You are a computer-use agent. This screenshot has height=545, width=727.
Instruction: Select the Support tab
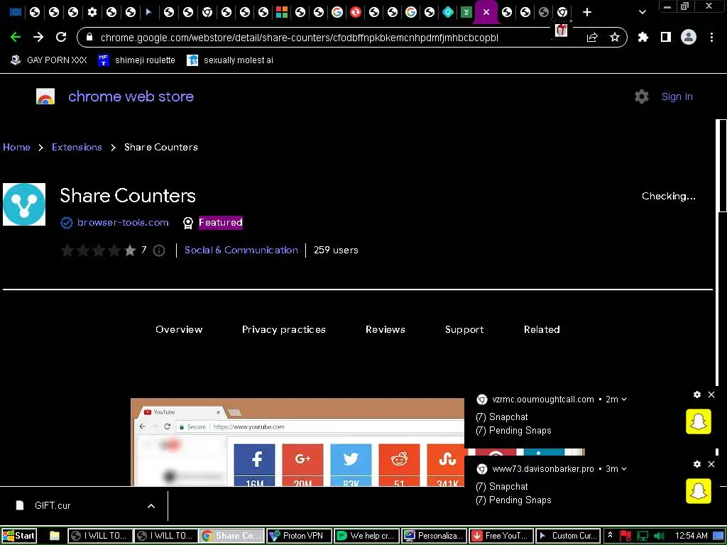464,329
